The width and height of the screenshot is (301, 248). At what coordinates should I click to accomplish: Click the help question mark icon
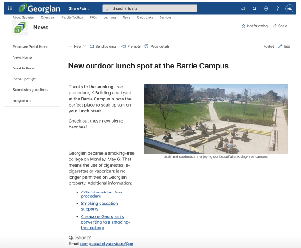tap(277, 8)
